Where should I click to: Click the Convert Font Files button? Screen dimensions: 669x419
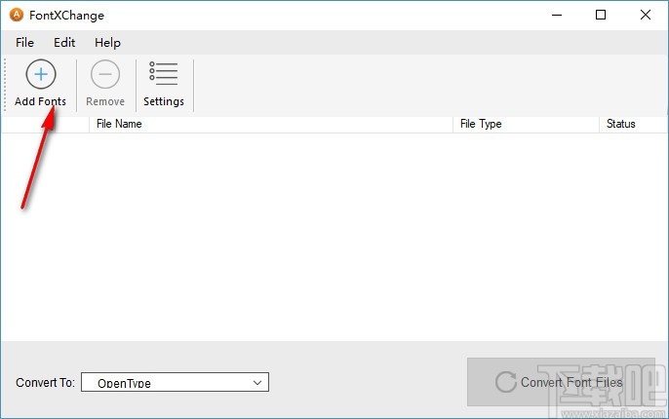point(561,382)
